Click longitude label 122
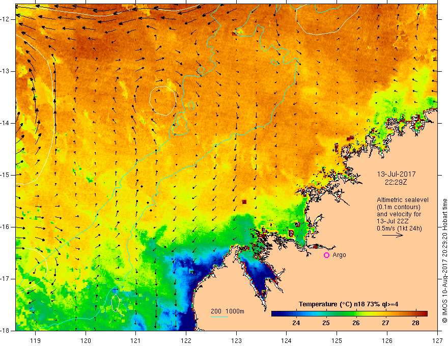 [x=186, y=340]
